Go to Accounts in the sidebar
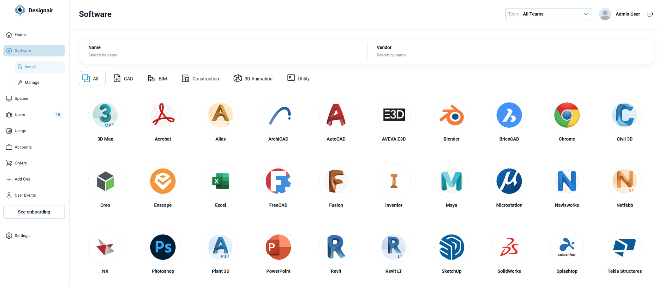Screen dimensions: 658x286 (x=34, y=147)
